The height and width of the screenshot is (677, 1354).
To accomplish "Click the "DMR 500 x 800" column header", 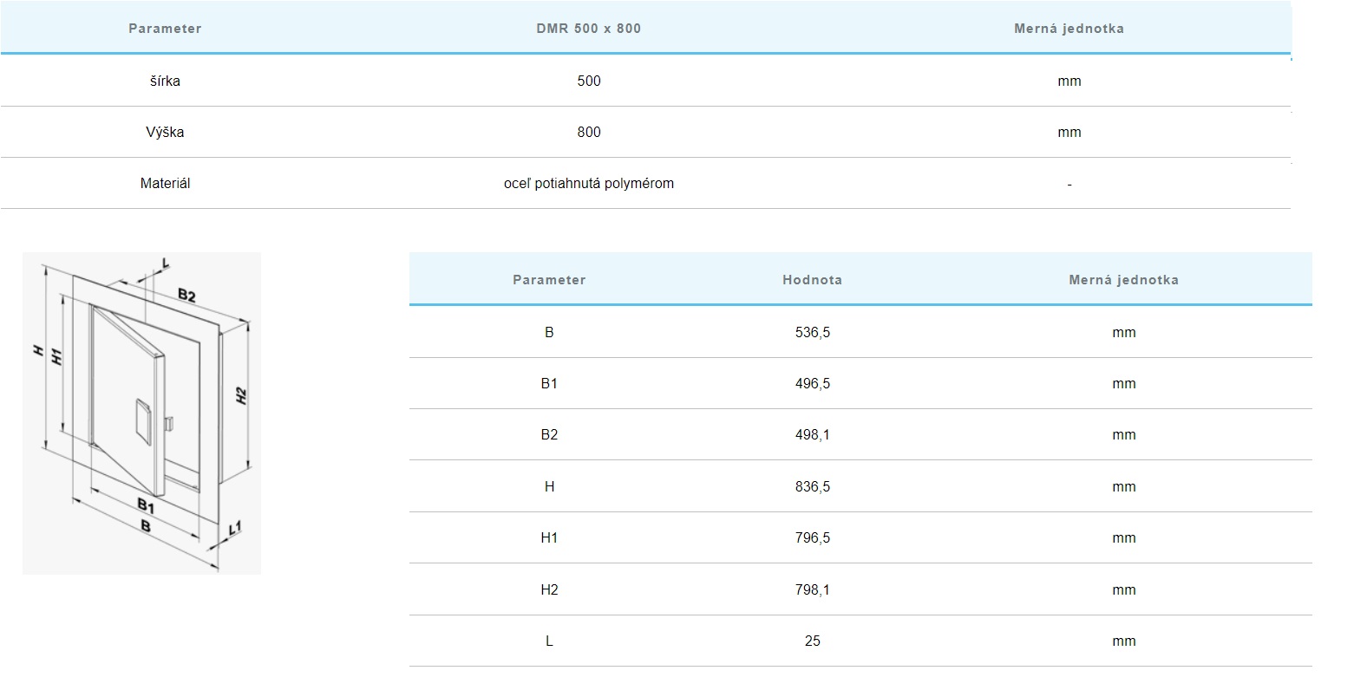I will pyautogui.click(x=588, y=29).
